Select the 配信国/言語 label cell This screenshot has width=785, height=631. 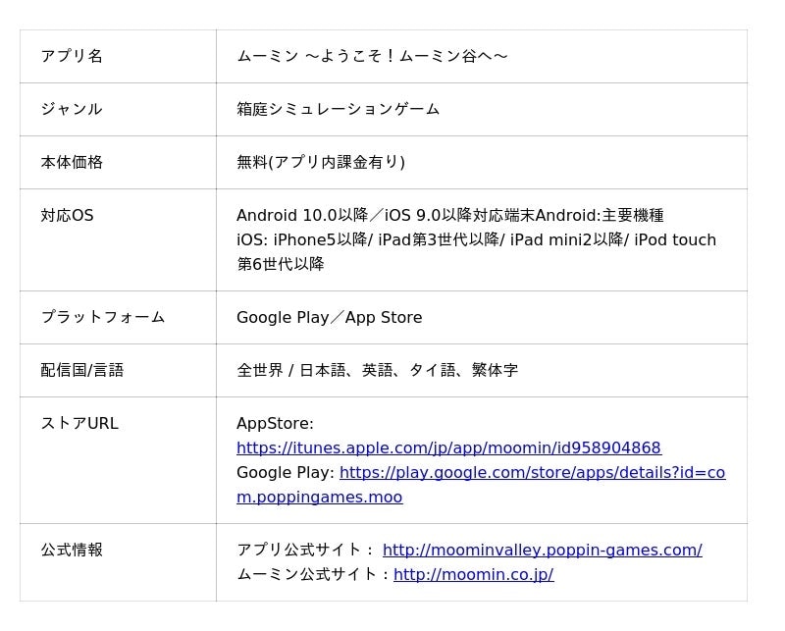point(118,371)
